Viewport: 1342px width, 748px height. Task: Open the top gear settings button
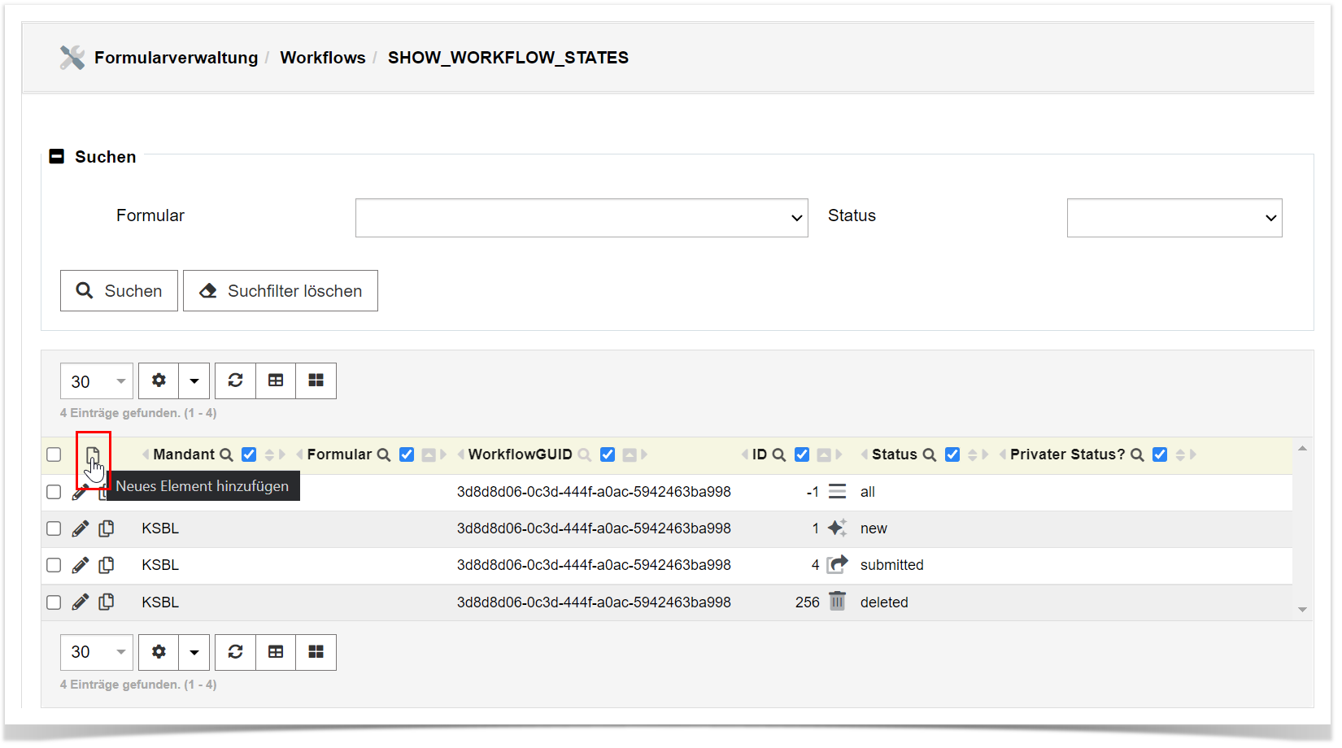(159, 381)
